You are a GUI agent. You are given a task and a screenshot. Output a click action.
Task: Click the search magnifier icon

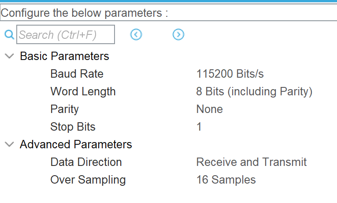tap(9, 34)
